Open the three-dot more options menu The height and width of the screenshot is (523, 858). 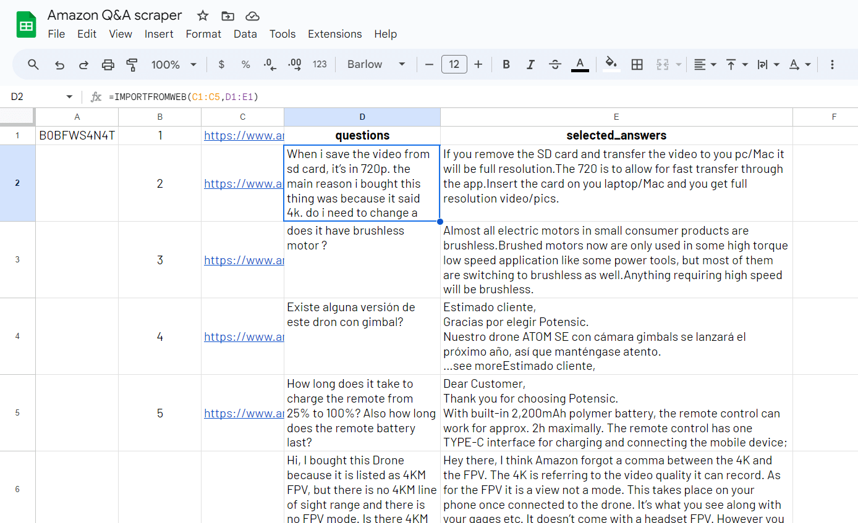(832, 64)
